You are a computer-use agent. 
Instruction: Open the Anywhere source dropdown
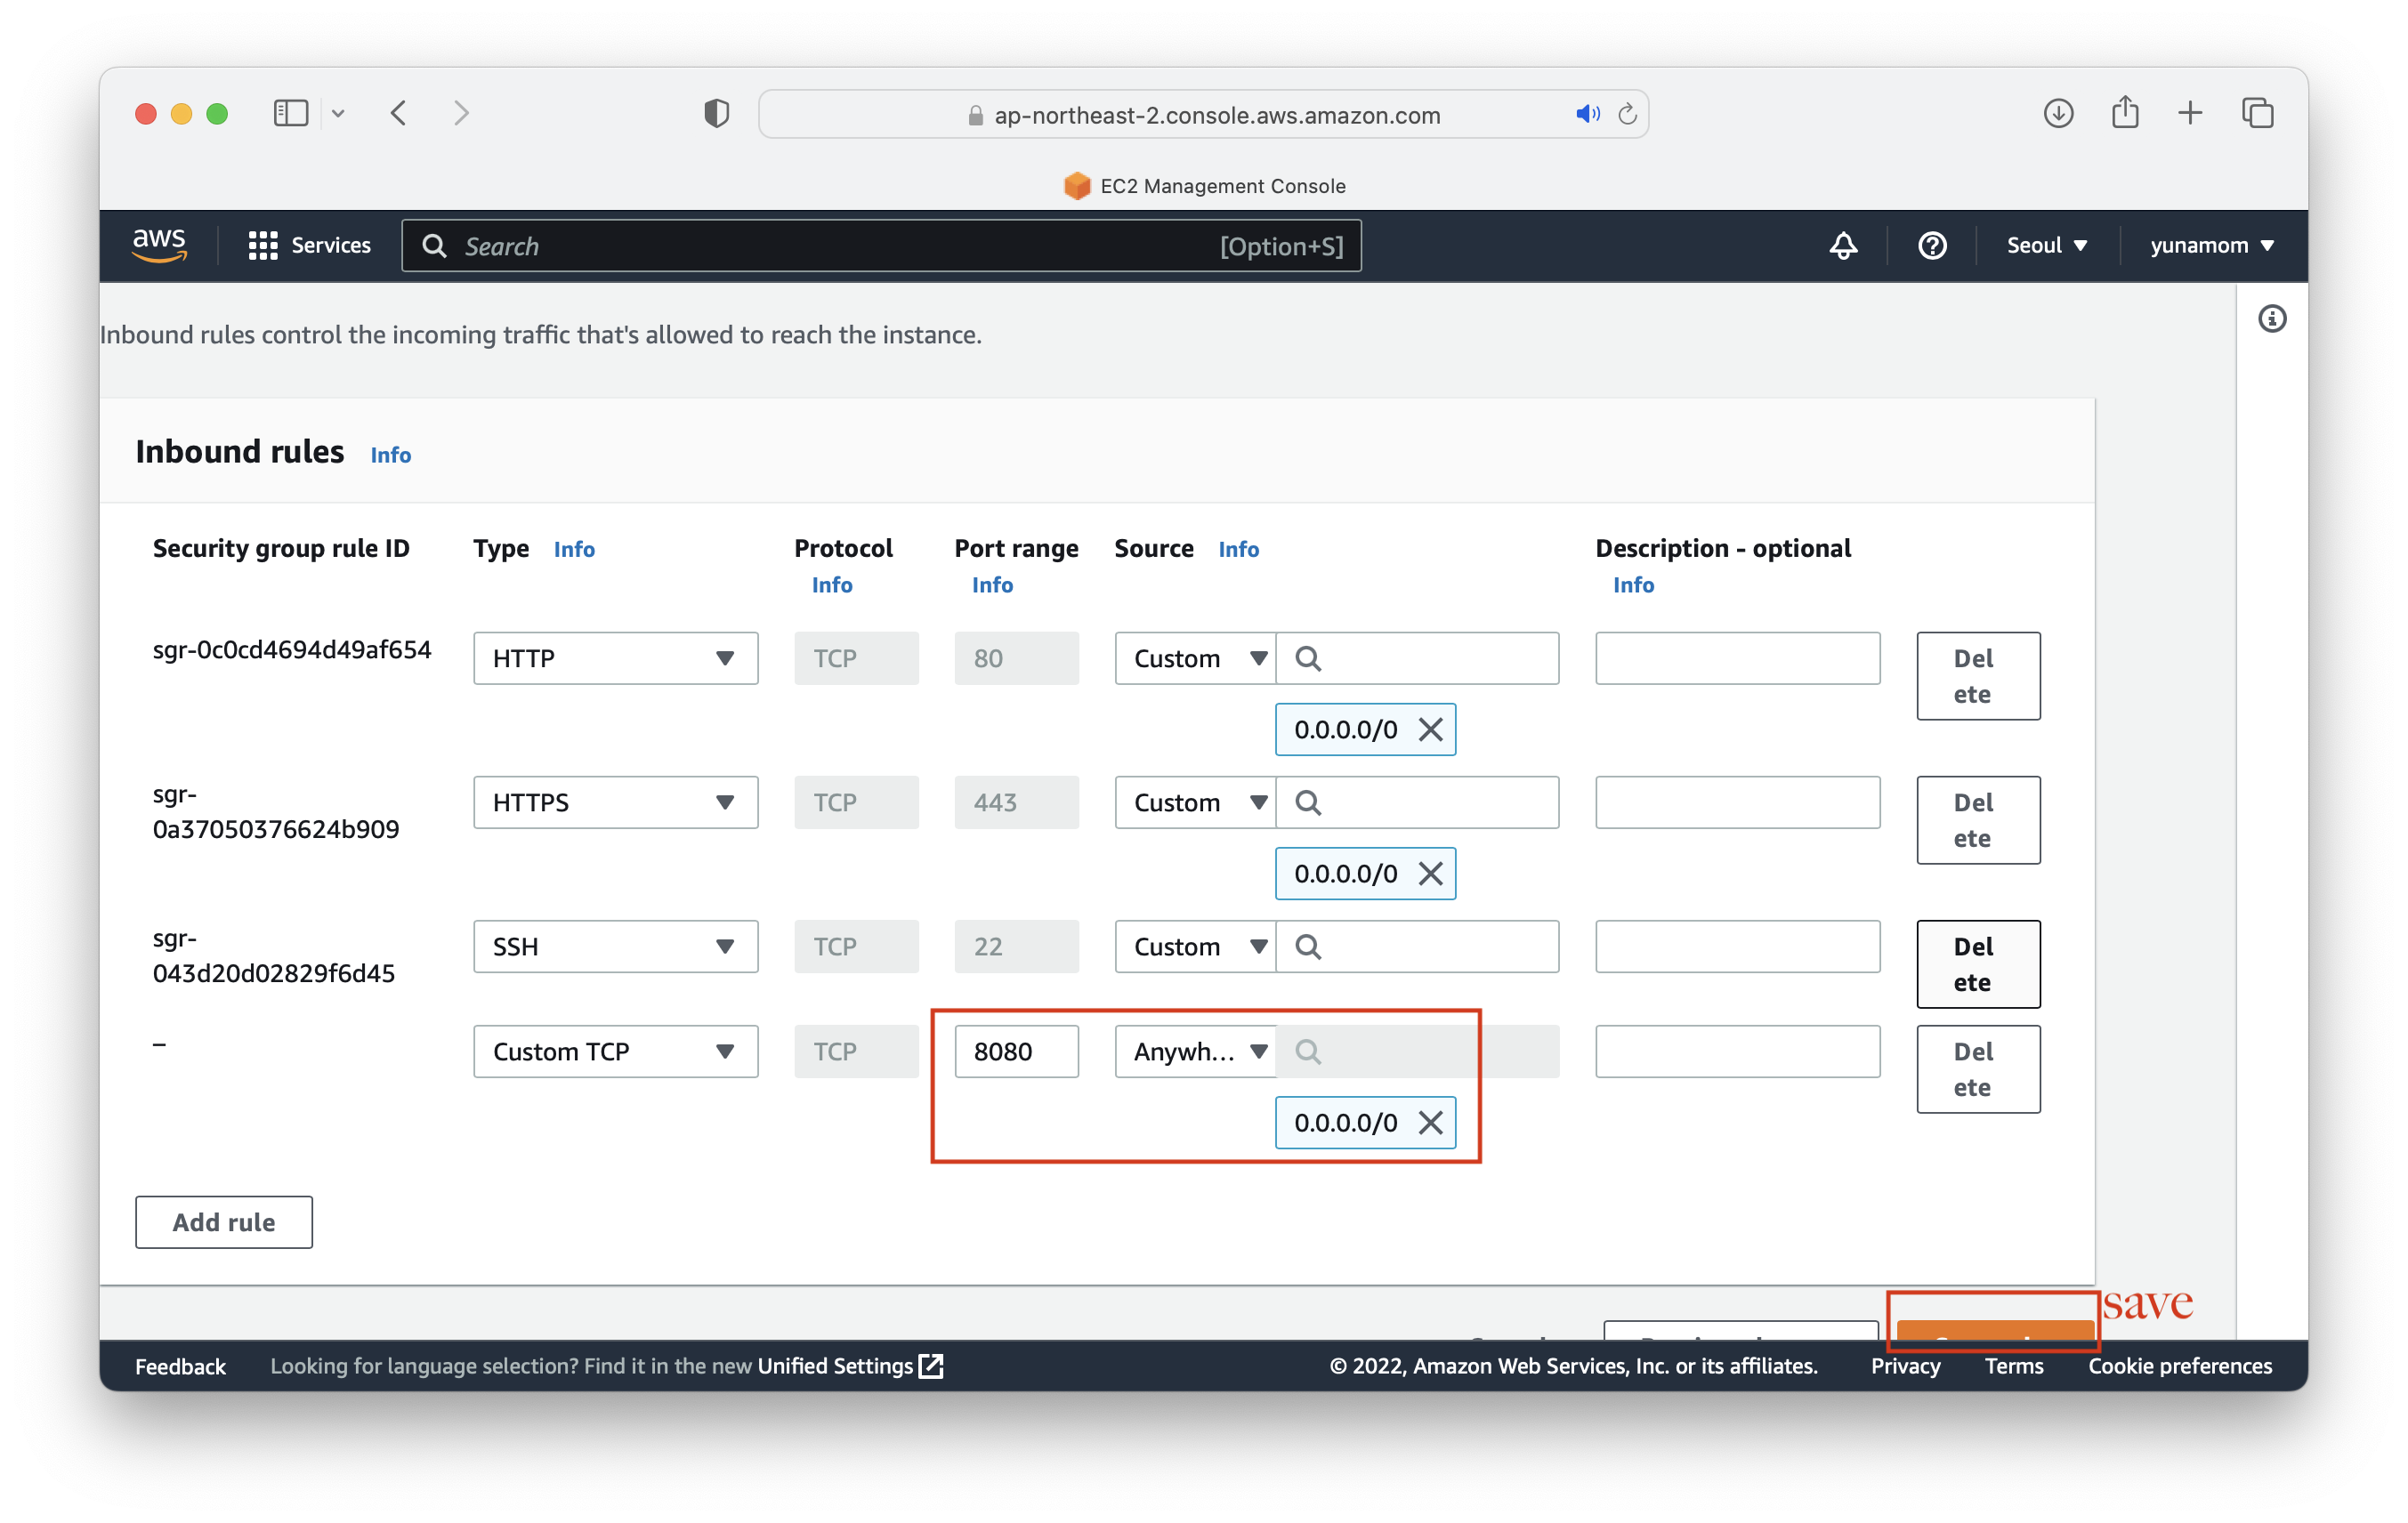click(1195, 1052)
